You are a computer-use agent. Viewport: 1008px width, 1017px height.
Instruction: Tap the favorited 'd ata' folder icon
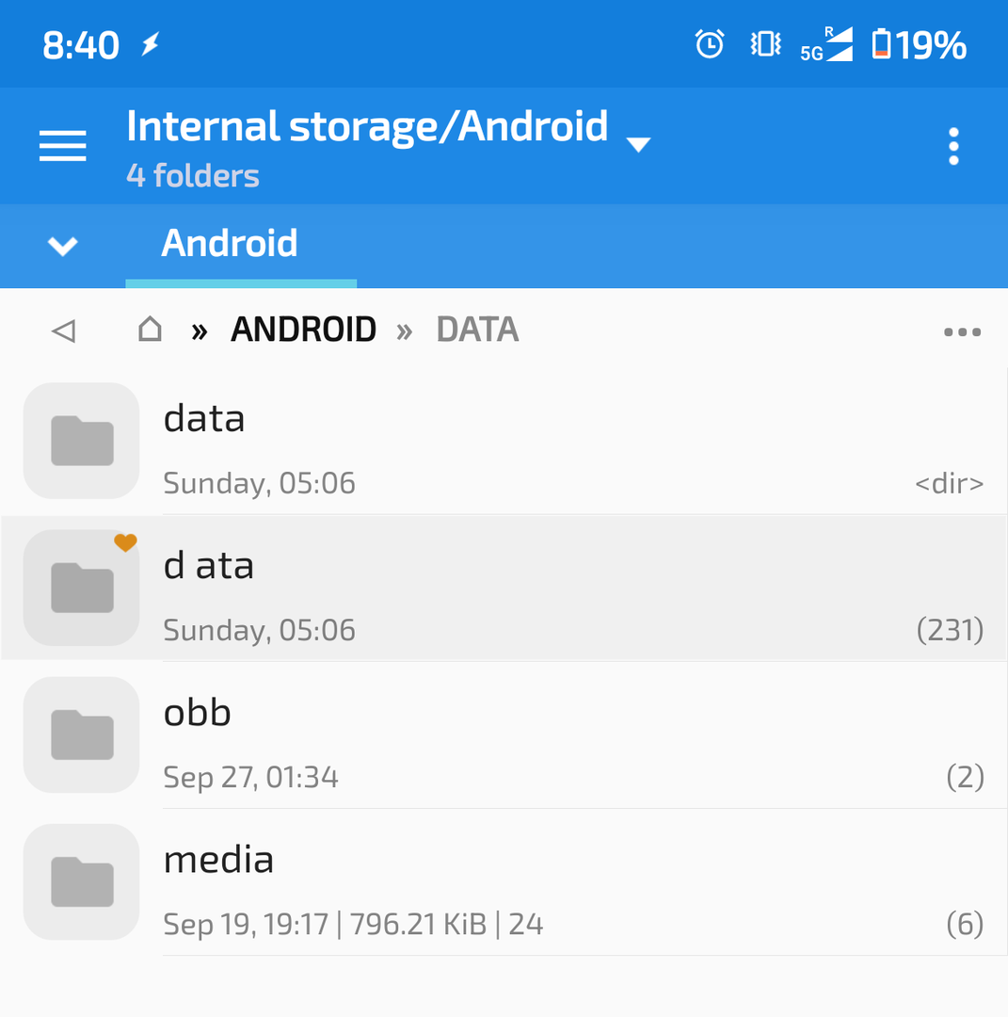[x=82, y=589]
